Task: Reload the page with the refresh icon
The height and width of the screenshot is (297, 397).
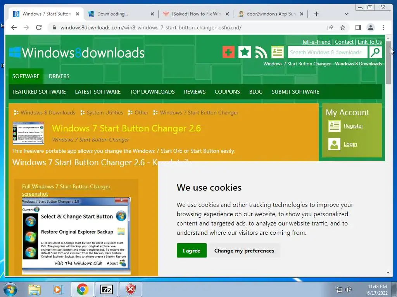Action: coord(39,27)
